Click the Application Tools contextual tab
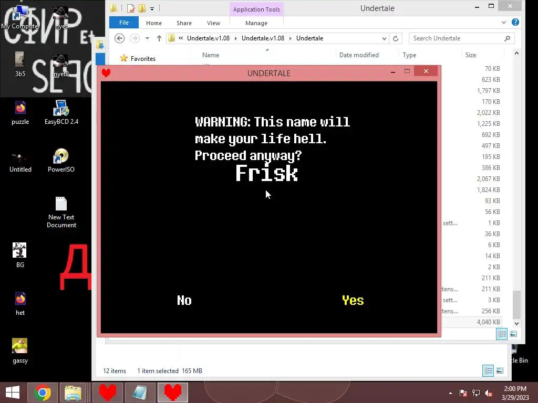 point(256,9)
